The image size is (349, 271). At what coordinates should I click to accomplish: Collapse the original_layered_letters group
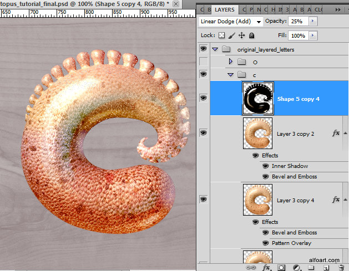[x=215, y=49]
